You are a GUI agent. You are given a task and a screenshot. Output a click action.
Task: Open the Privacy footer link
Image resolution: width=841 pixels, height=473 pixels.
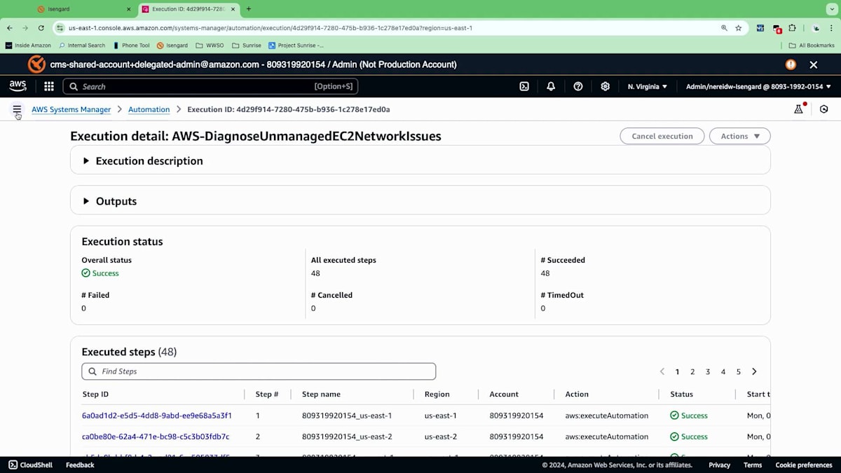point(719,465)
